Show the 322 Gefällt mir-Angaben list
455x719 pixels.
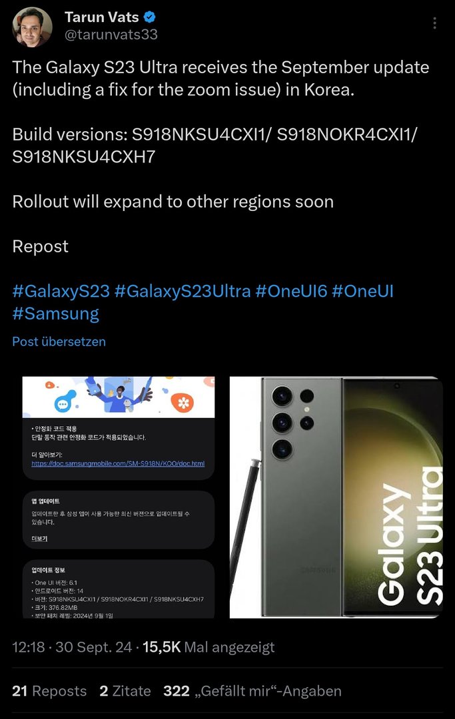pos(252,691)
